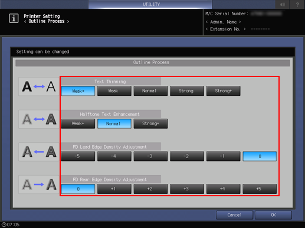Viewport: 305px width, 228px height.
Task: Select 0 for FD Lead Edge Density
Action: (260, 156)
